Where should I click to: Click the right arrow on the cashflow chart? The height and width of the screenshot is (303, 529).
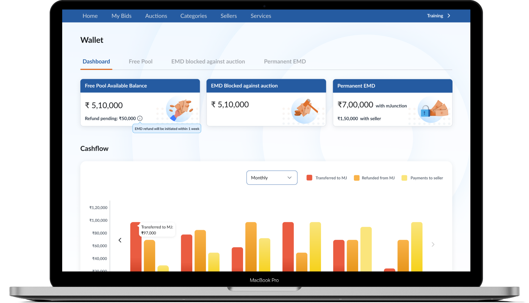(433, 244)
